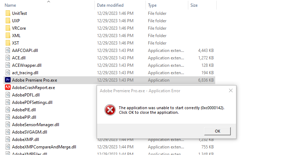This screenshot has width=286, height=159.
Task: Toggle sort direction using the Name column arrow
Action: click(x=49, y=2)
